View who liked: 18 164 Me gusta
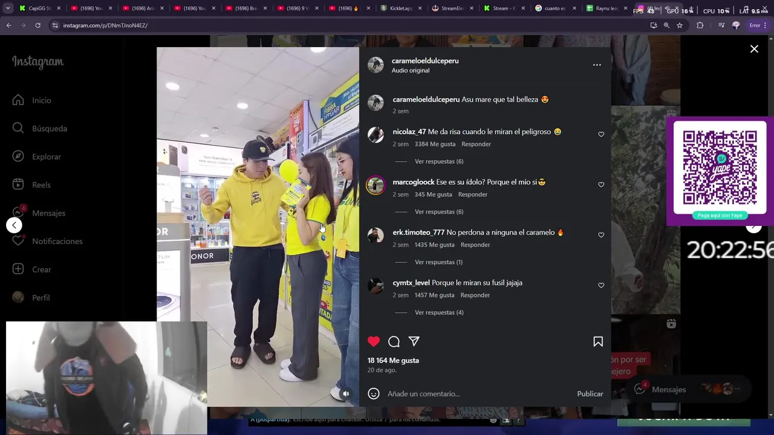This screenshot has width=774, height=435. pos(393,360)
